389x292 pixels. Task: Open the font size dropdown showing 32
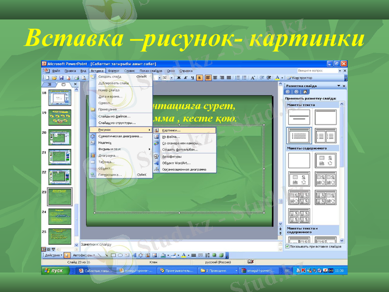pos(171,78)
